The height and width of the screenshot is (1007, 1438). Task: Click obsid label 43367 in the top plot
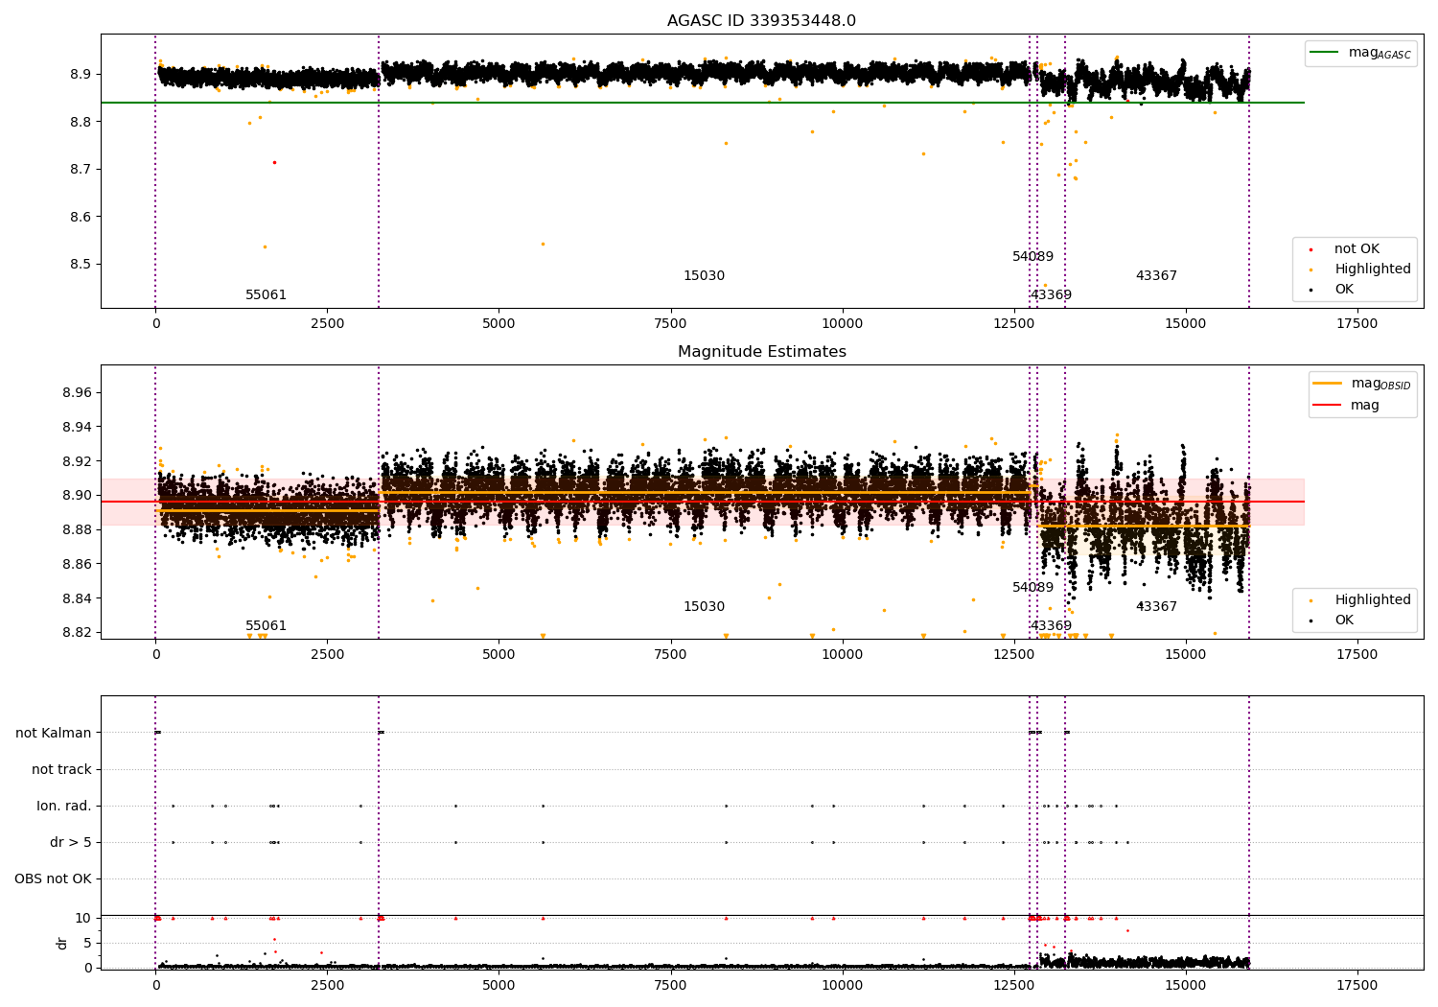pos(1156,276)
